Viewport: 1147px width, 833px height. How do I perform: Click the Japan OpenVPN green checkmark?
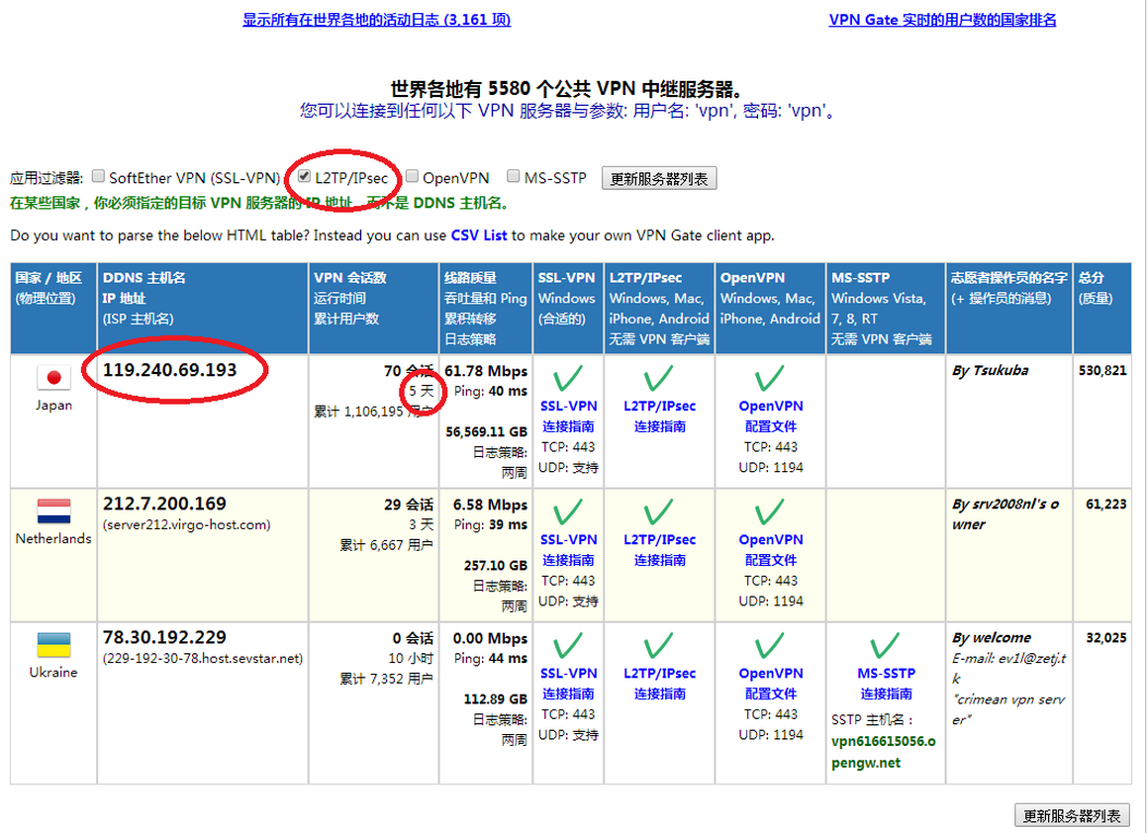770,378
